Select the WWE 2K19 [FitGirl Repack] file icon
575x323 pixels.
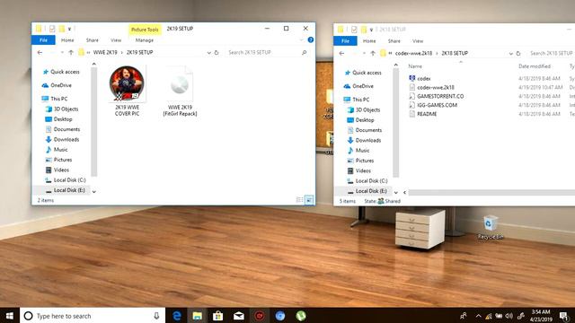click(180, 84)
